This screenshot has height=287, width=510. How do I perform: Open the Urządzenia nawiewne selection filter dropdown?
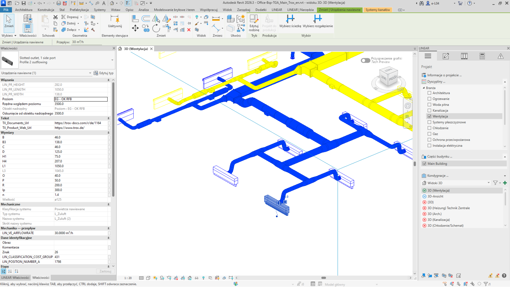click(x=90, y=73)
